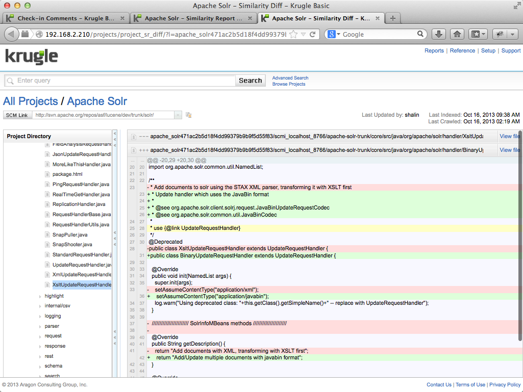Image resolution: width=523 pixels, height=392 pixels.
Task: Expand the rest folder
Action: pyautogui.click(x=40, y=357)
